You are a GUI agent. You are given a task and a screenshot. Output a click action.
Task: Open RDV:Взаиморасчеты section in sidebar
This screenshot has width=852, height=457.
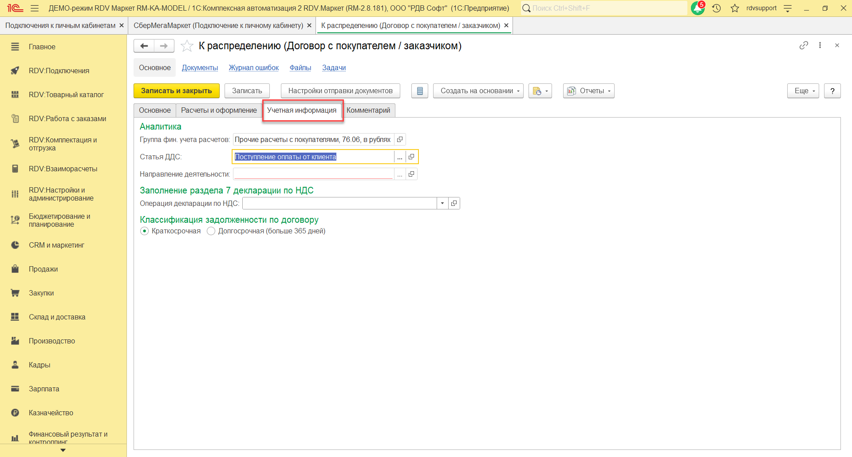pyautogui.click(x=63, y=169)
